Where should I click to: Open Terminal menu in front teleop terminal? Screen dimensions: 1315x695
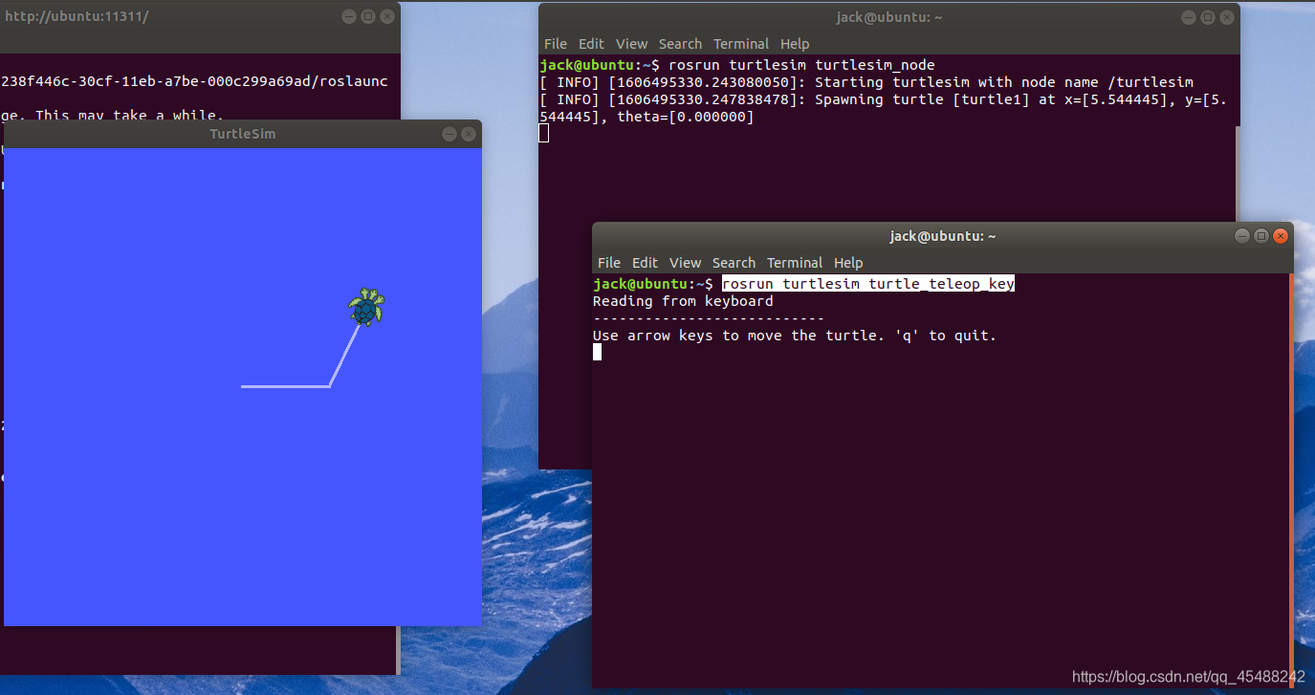(795, 263)
